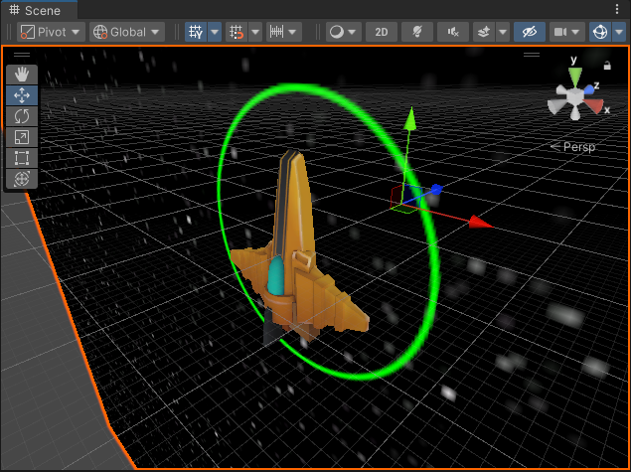Image resolution: width=631 pixels, height=472 pixels.
Task: Open the Pivot handle position dropdown
Action: 51,32
